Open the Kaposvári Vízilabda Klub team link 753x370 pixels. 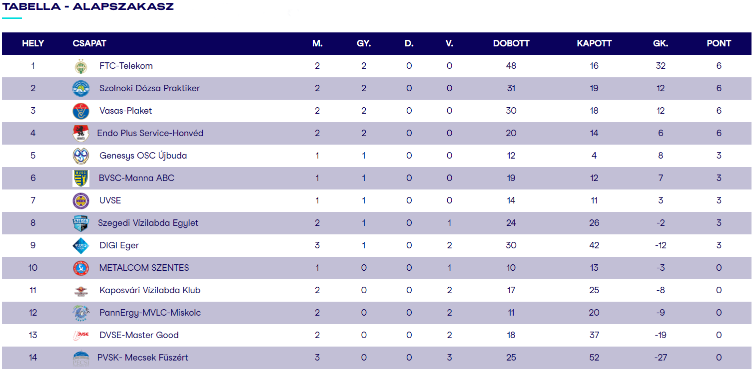point(149,290)
